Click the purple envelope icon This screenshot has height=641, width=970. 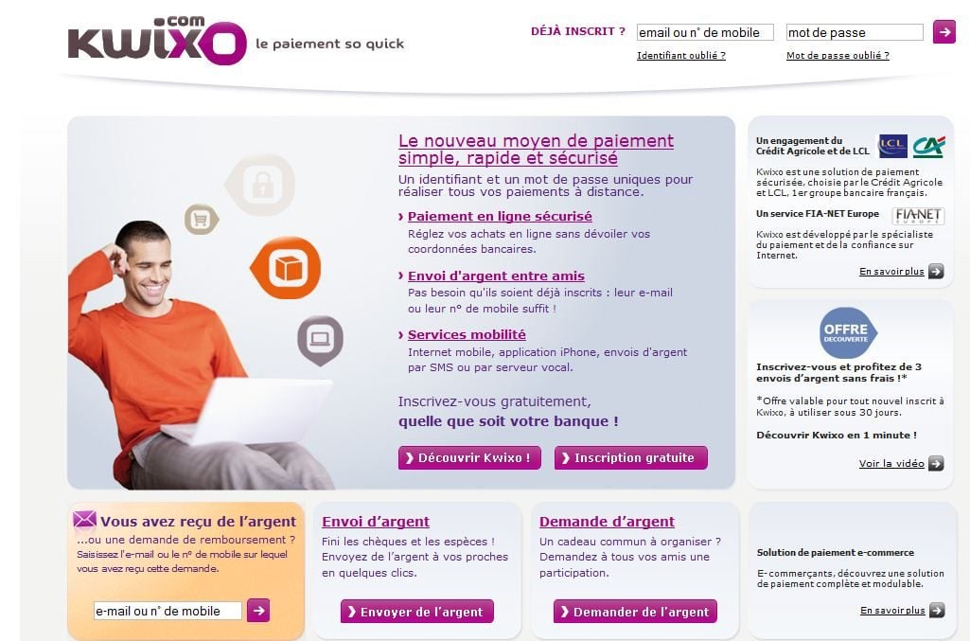click(x=85, y=519)
